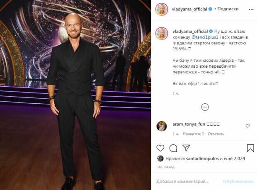Open comments with the speech bubble icon
The width and height of the screenshot is (257, 190).
(173, 149)
